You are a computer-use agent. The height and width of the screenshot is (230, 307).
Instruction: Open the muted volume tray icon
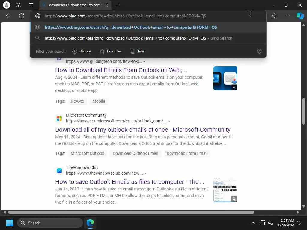click(270, 223)
